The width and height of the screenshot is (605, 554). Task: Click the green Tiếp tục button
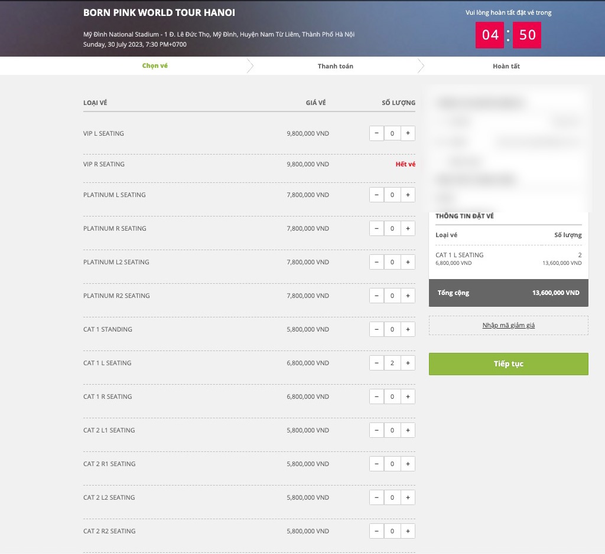(x=508, y=364)
